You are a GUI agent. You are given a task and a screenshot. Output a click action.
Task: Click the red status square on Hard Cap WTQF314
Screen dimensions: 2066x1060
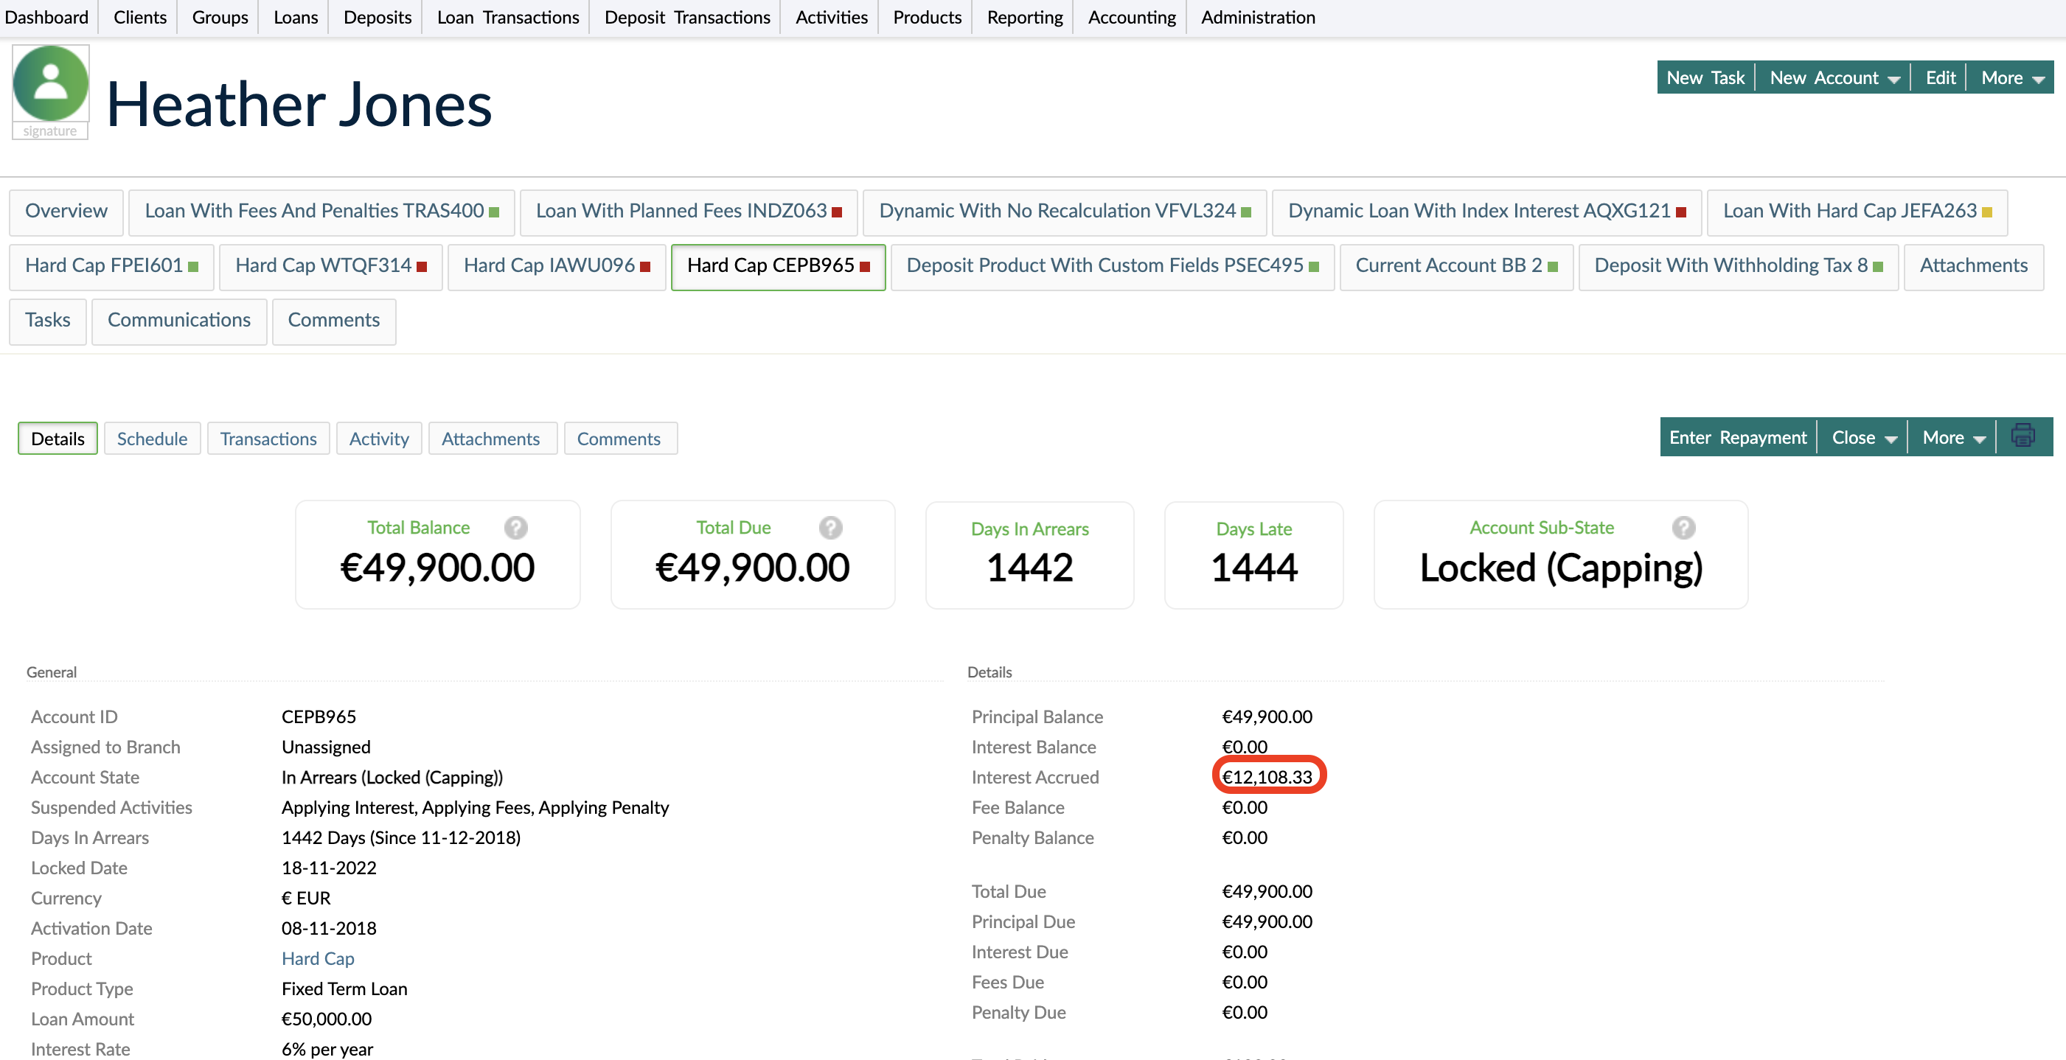click(x=422, y=265)
